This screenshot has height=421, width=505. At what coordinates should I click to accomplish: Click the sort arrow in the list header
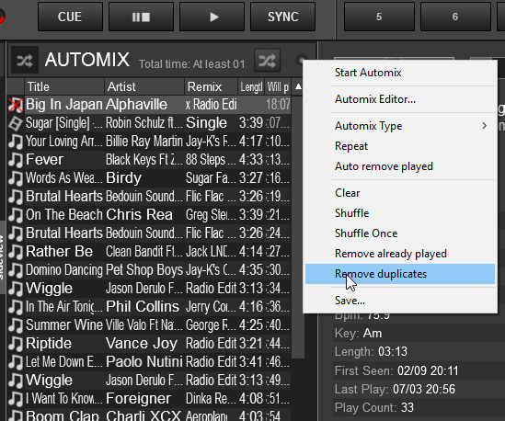[x=298, y=86]
